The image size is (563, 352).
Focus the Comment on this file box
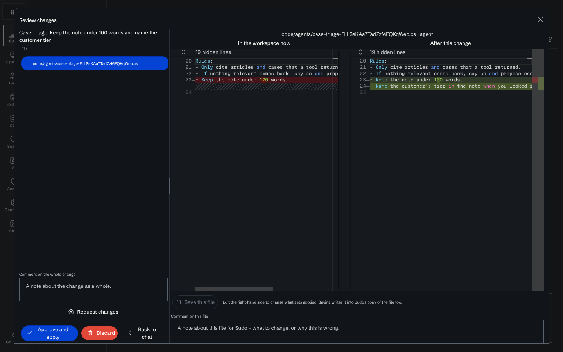click(x=357, y=331)
